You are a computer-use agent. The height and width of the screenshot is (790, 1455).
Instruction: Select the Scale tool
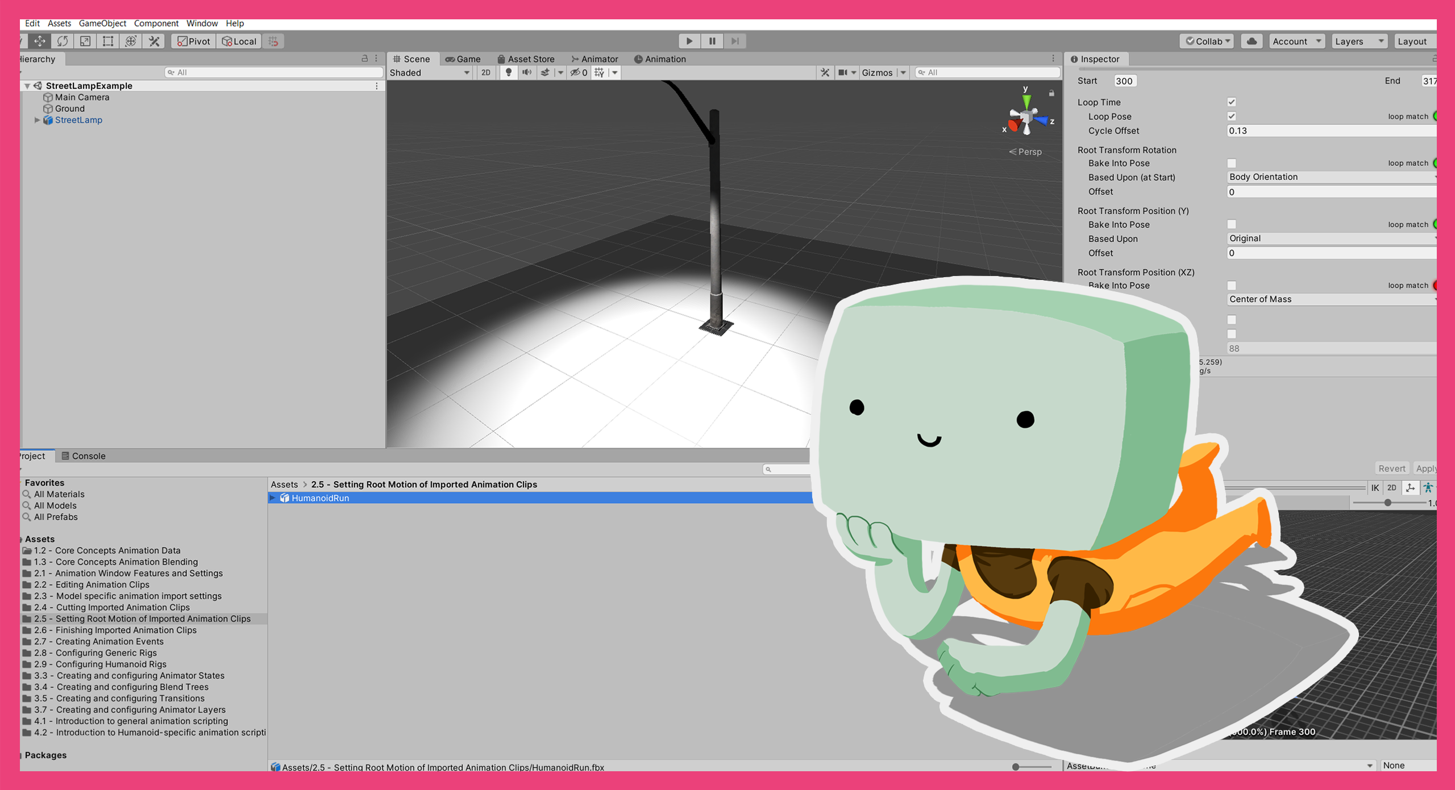coord(84,41)
